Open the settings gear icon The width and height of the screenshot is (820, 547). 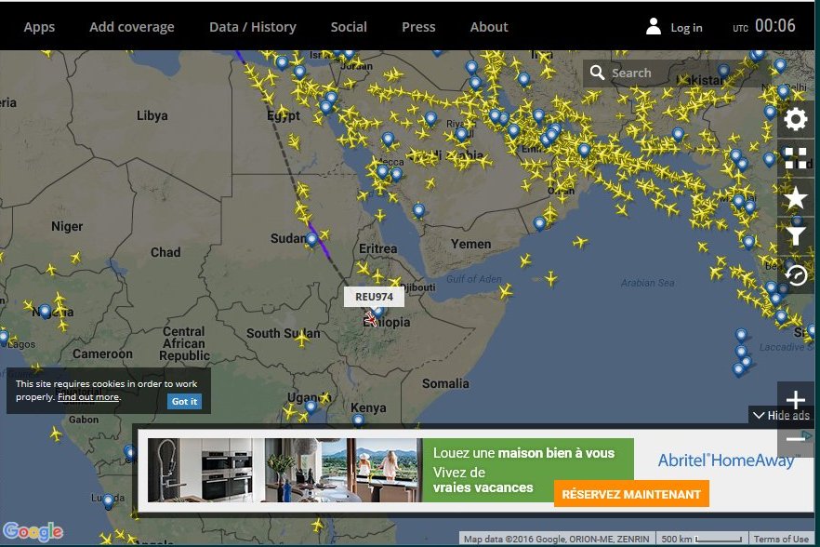click(795, 119)
